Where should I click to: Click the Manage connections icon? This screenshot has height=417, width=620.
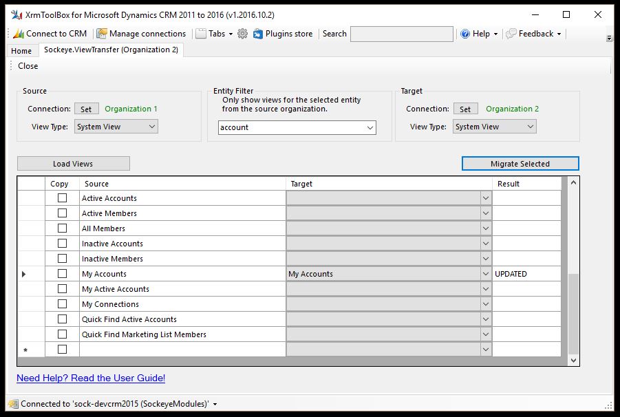102,34
